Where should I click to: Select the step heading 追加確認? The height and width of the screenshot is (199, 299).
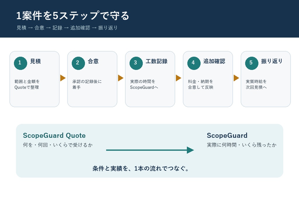(214, 61)
